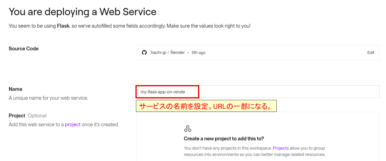Click empty area right of the Name text
The image size is (386, 161).
[x=289, y=92]
